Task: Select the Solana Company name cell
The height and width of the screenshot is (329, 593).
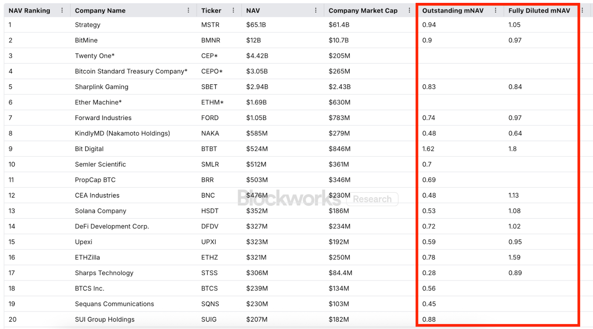Action: tap(100, 211)
